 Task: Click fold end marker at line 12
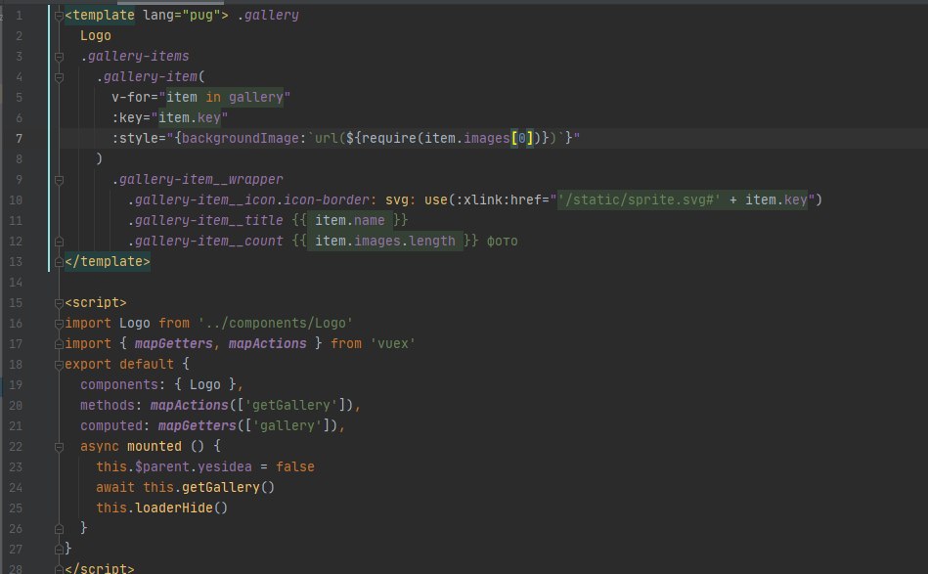coord(60,242)
